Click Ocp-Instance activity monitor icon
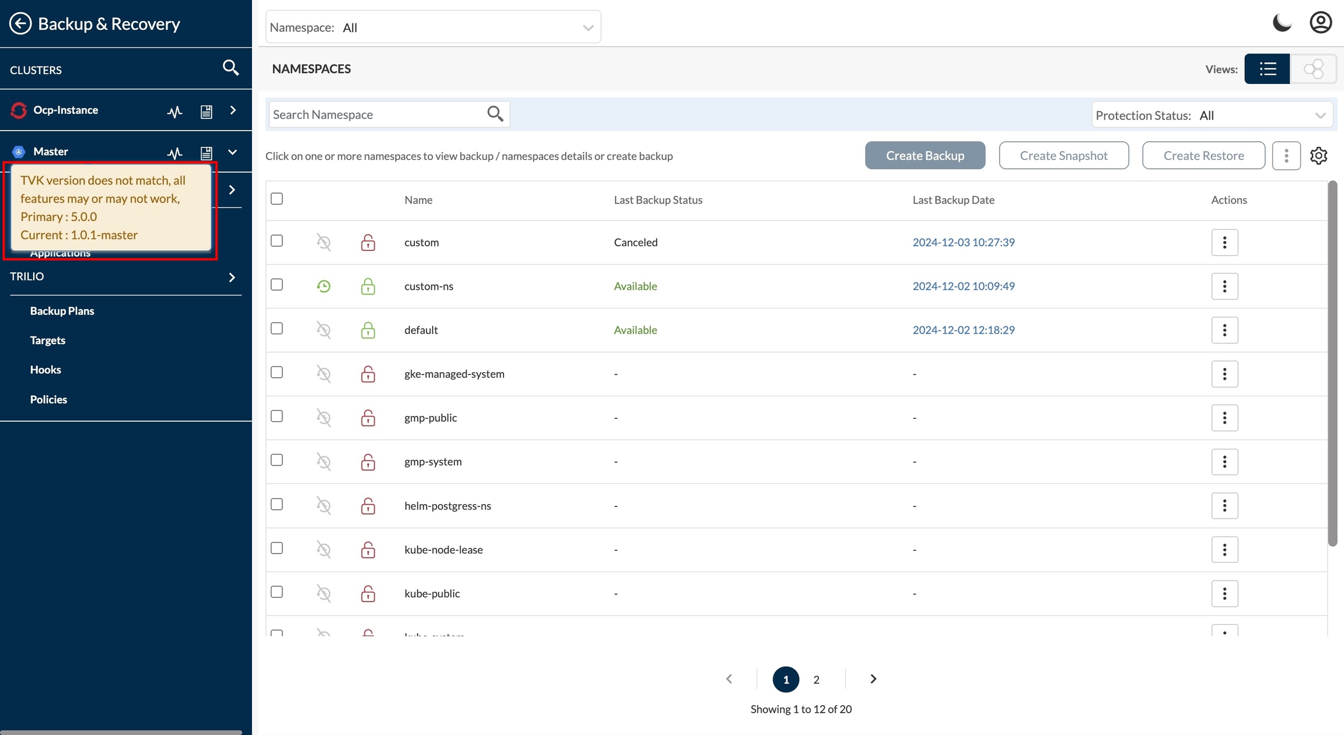Image resolution: width=1344 pixels, height=735 pixels. 174,111
